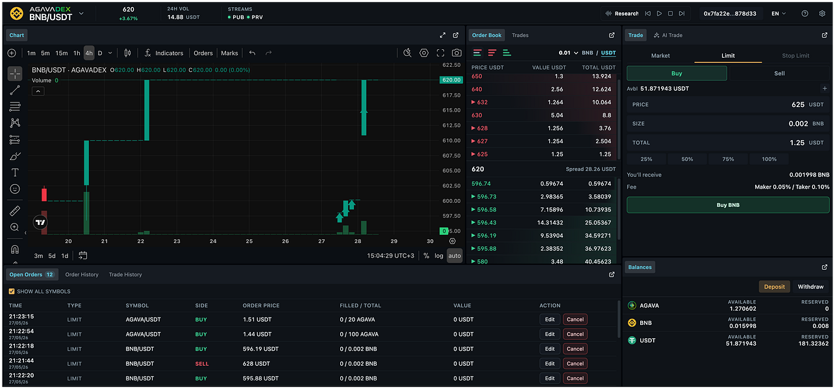Image resolution: width=835 pixels, height=389 pixels.
Task: Take a chart snapshot with the camera icon
Action: (456, 53)
